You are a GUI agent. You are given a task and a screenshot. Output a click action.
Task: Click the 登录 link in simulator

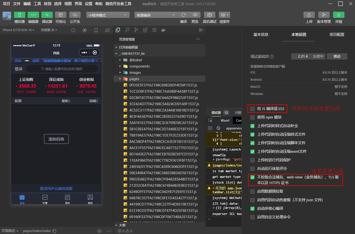click(19, 69)
